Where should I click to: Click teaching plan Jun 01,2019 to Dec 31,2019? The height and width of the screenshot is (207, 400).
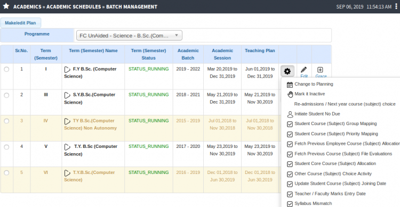tap(260, 72)
